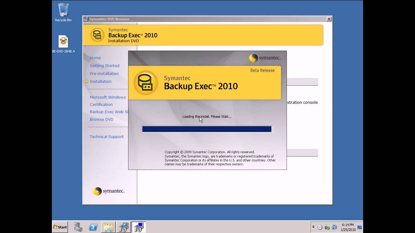
Task: Click the Beta Release label
Action: [x=262, y=70]
